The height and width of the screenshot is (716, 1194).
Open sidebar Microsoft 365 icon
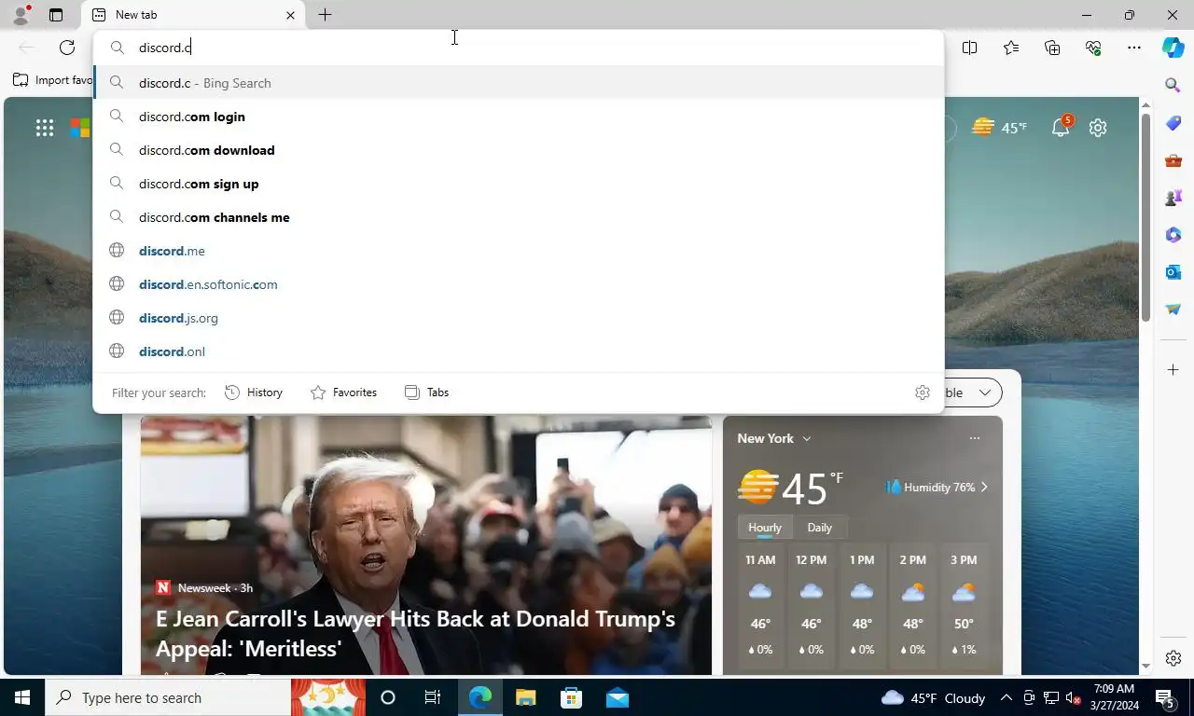click(1173, 235)
